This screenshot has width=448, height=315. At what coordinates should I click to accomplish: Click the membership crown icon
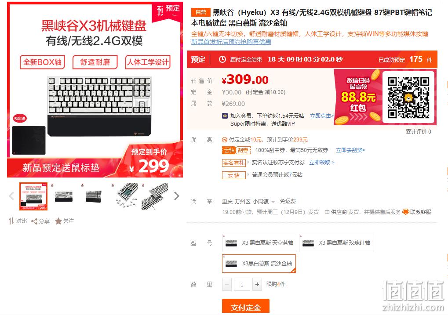(225, 116)
